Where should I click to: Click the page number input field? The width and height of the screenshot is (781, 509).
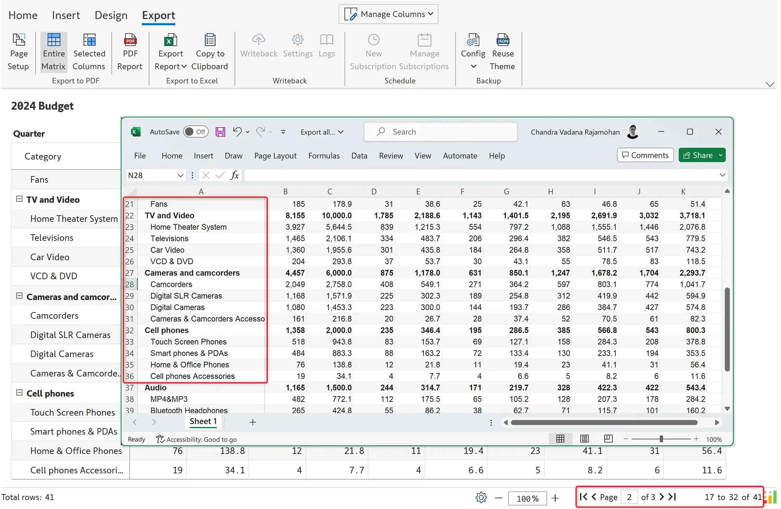tap(629, 497)
